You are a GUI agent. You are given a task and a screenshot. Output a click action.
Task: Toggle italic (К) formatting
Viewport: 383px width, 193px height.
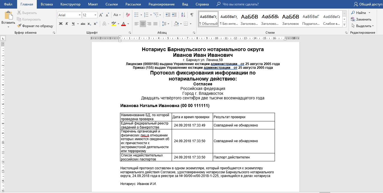click(67, 24)
